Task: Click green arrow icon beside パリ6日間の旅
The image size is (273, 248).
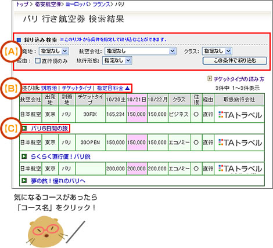Action: click(x=24, y=128)
